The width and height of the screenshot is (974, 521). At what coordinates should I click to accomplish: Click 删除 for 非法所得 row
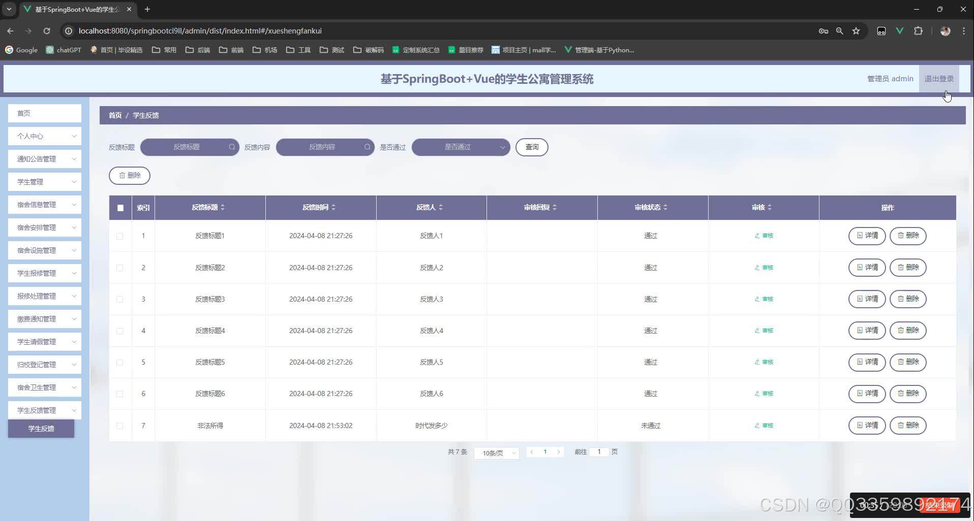(x=908, y=426)
